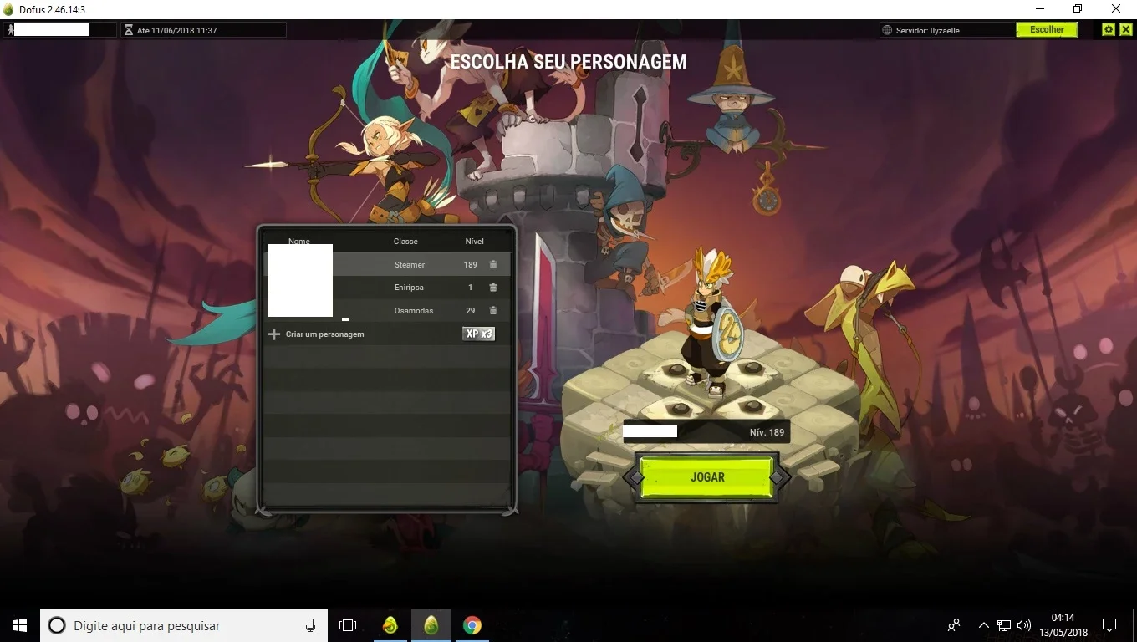Open the volume control in system tray

1024,625
